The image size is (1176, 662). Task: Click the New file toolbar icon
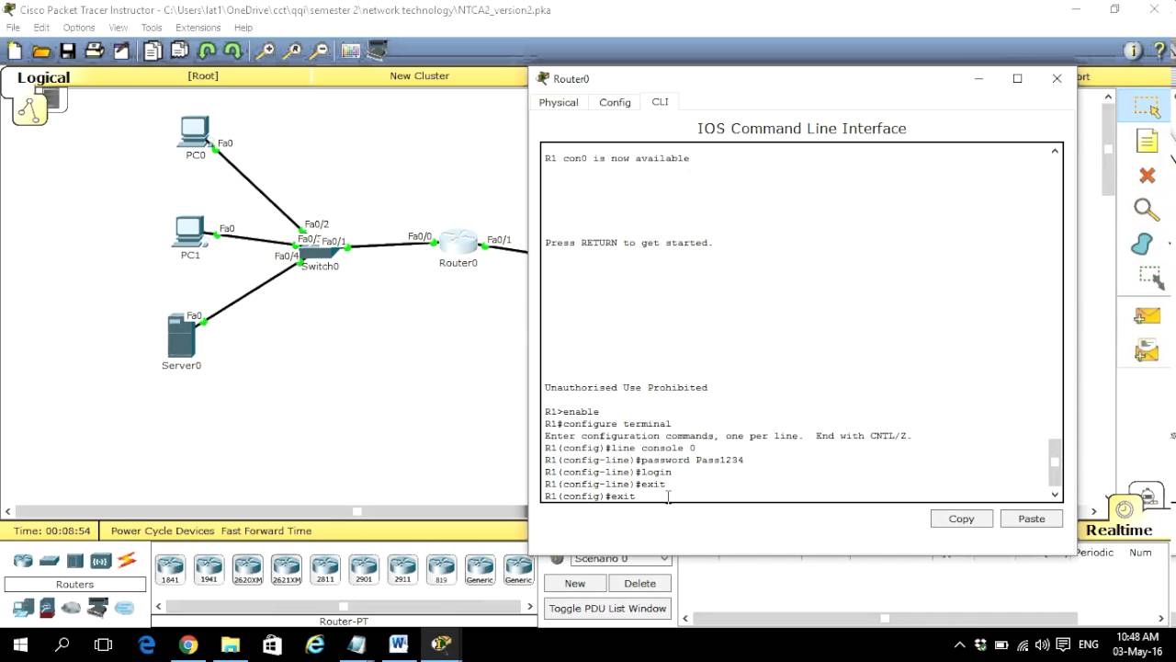(x=14, y=51)
